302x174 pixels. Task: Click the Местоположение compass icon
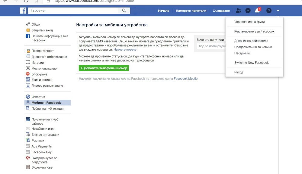click(28, 68)
